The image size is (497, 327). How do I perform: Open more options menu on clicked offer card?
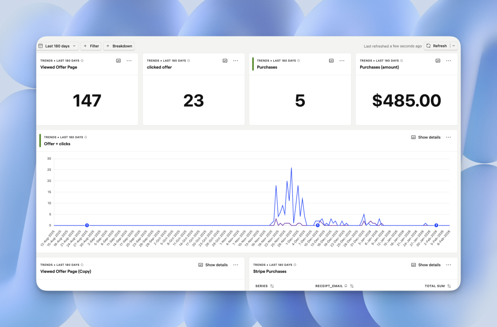(235, 61)
